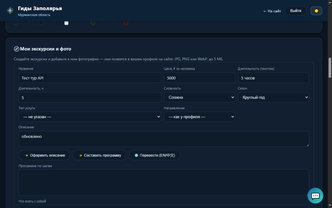Click the compass icon beside Мои экскурсии и фото

tap(16, 49)
